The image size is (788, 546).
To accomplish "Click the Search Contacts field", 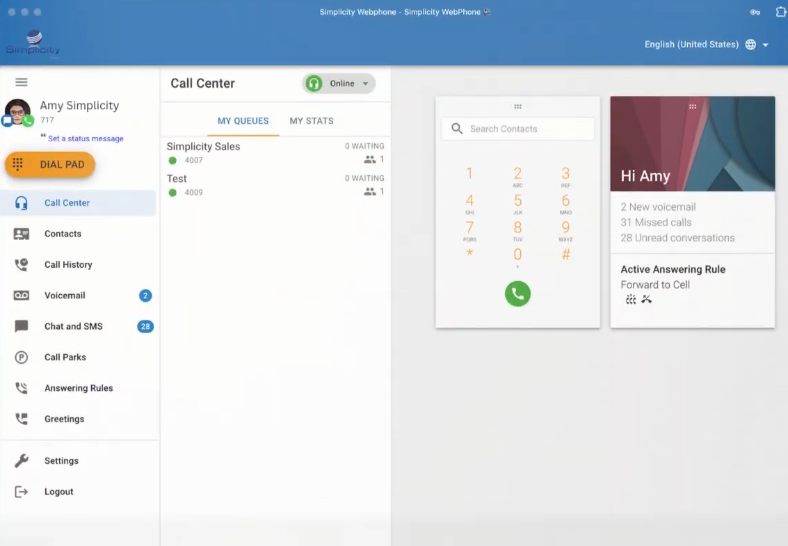I will point(517,129).
